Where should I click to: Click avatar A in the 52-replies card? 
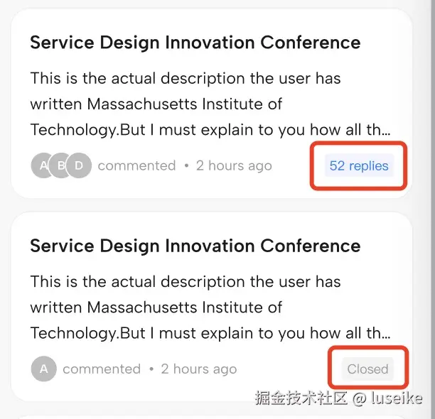42,166
